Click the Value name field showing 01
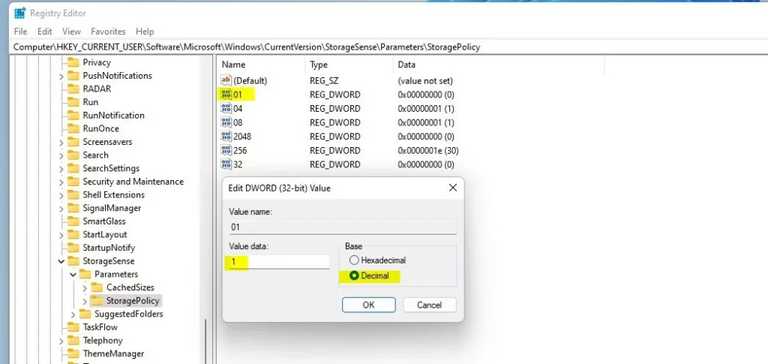This screenshot has height=364, width=768. click(343, 227)
